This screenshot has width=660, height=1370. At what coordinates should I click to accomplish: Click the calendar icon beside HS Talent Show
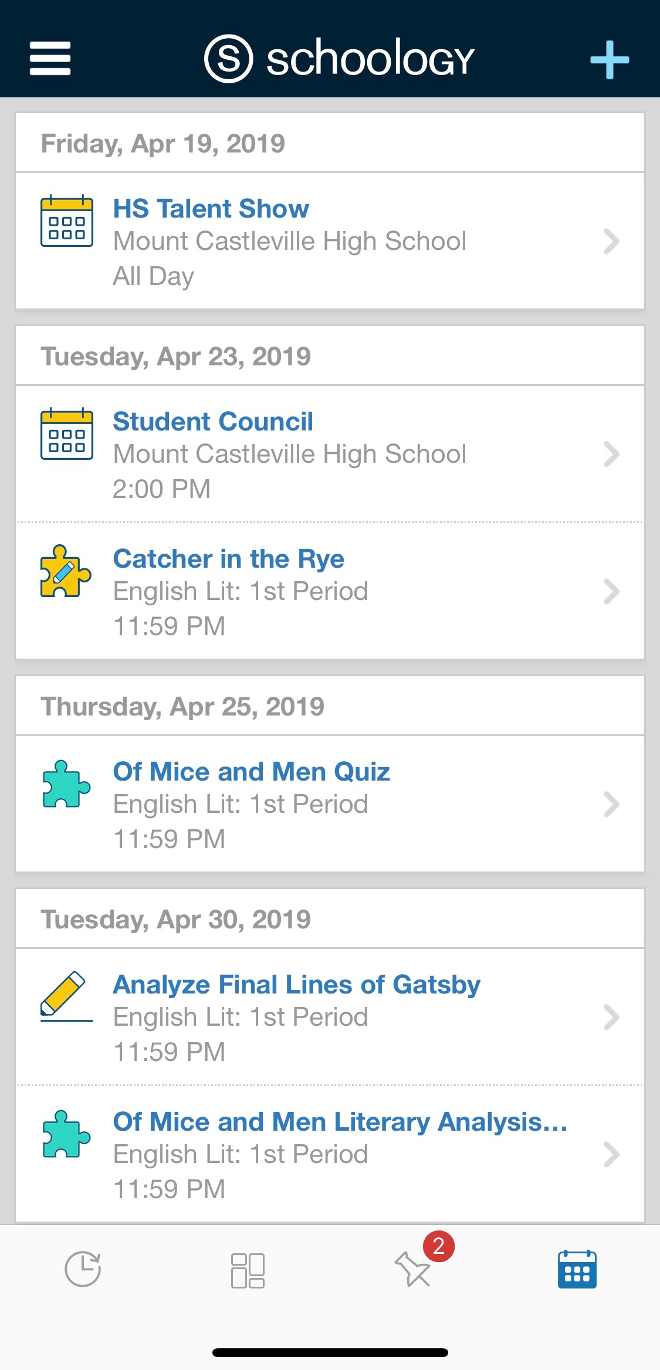67,221
